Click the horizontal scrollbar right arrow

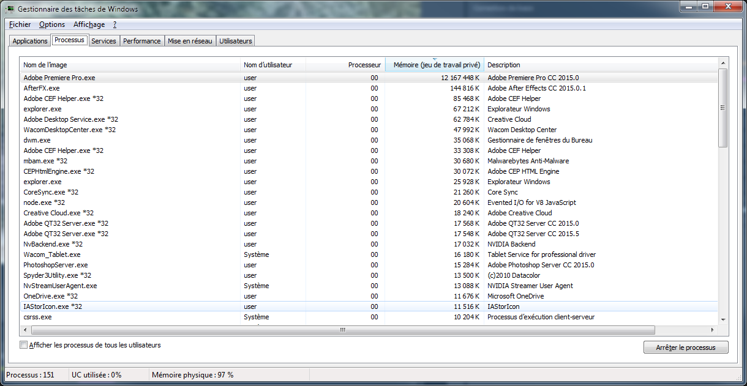pos(713,330)
